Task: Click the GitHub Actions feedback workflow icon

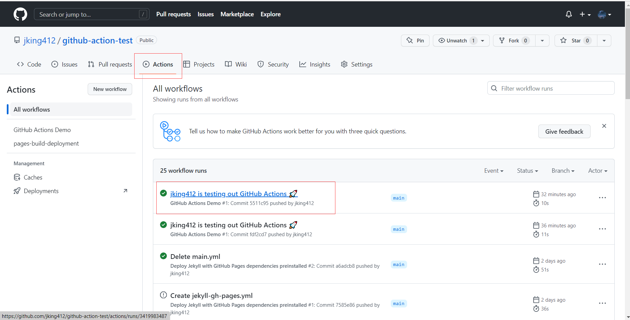Action: [x=170, y=131]
